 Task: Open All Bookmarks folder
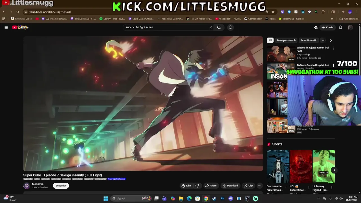click(x=349, y=19)
